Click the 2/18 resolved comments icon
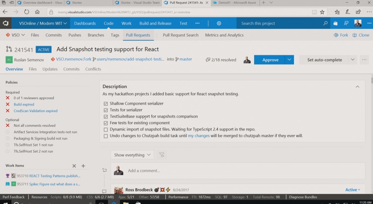Image resolution: width=373 pixels, height=204 pixels. click(x=208, y=60)
